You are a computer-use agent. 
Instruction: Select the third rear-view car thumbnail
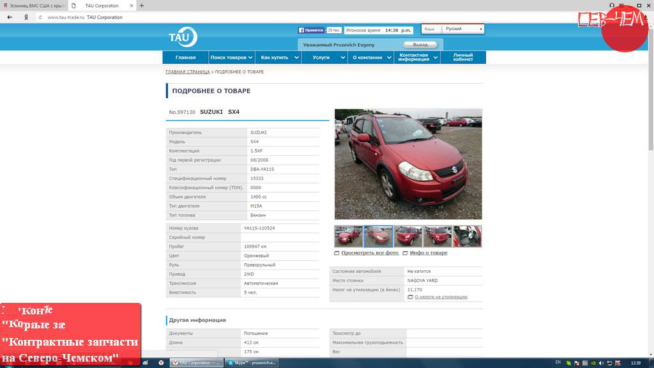(408, 236)
